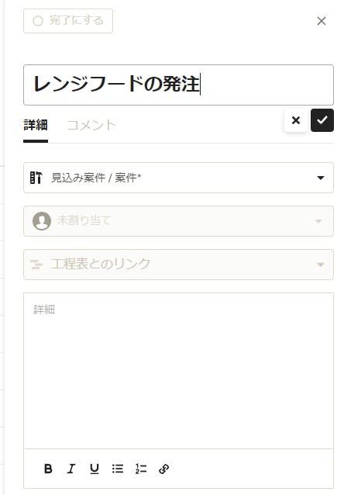Click the unassigned user avatar icon
The width and height of the screenshot is (344, 495).
[42, 220]
